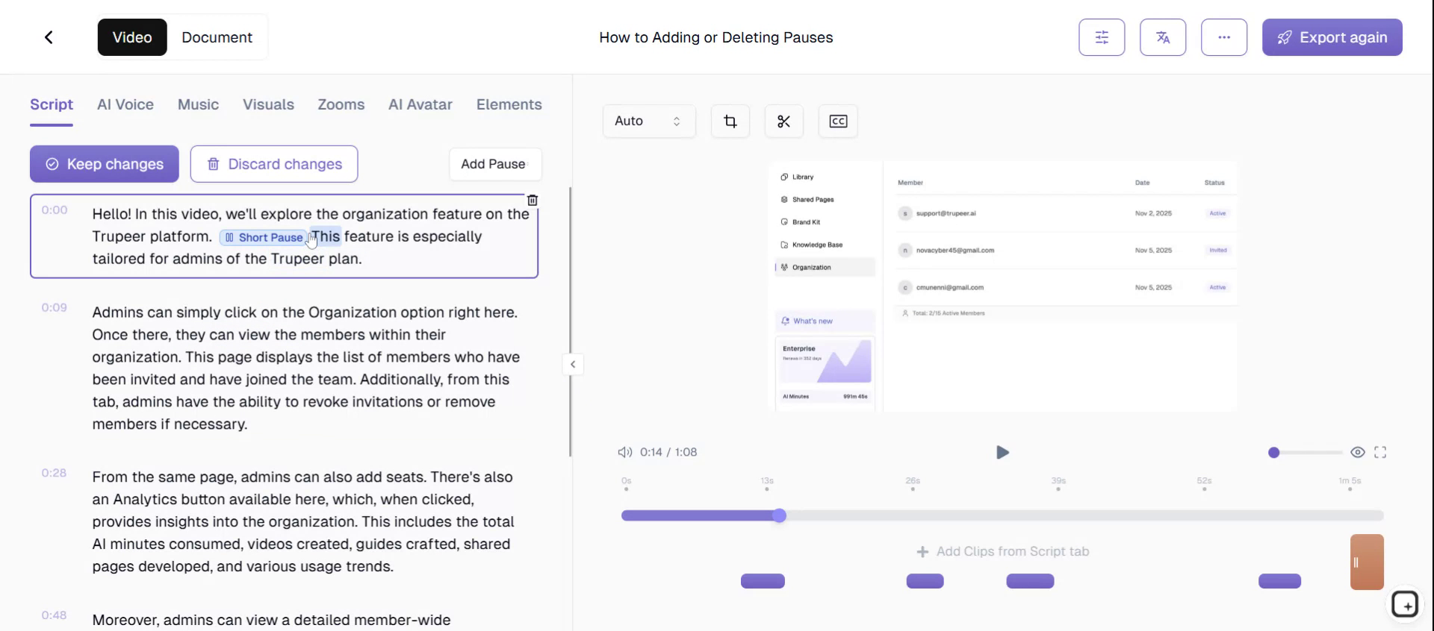Switch to Video mode
This screenshot has width=1434, height=631.
coord(132,37)
